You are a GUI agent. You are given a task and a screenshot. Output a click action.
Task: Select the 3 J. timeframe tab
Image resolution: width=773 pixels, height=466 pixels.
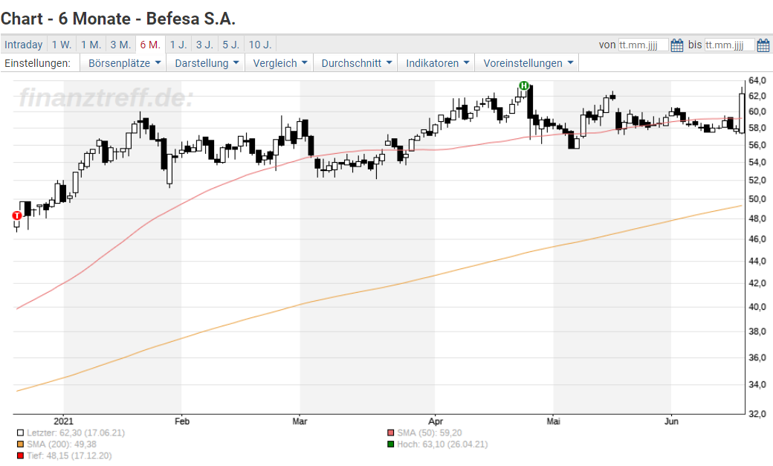click(204, 45)
